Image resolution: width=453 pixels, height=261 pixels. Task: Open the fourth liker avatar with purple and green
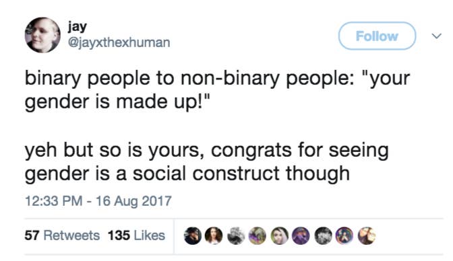(x=258, y=235)
